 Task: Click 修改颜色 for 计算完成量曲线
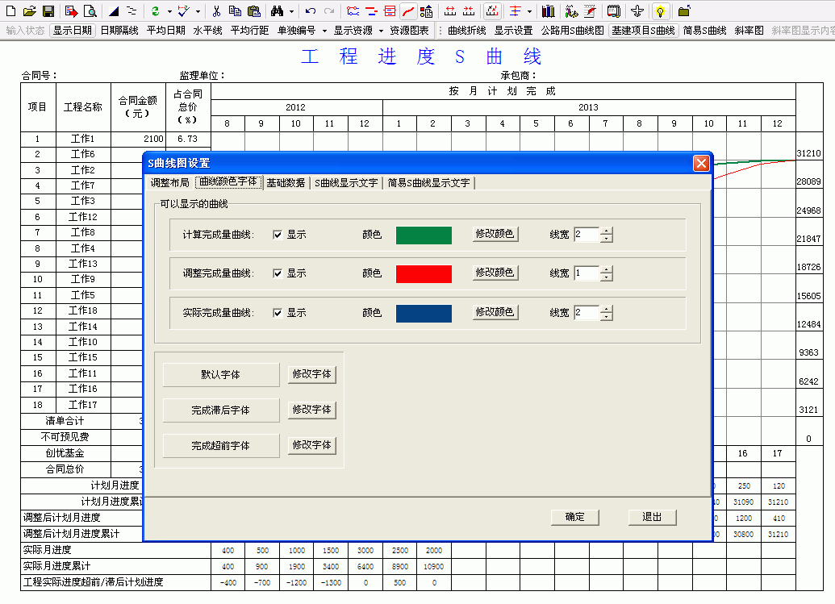pyautogui.click(x=495, y=234)
